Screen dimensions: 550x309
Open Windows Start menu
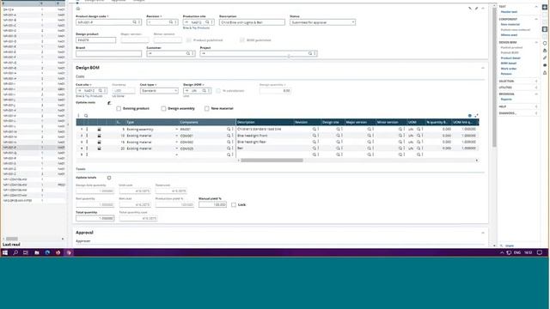click(5, 252)
